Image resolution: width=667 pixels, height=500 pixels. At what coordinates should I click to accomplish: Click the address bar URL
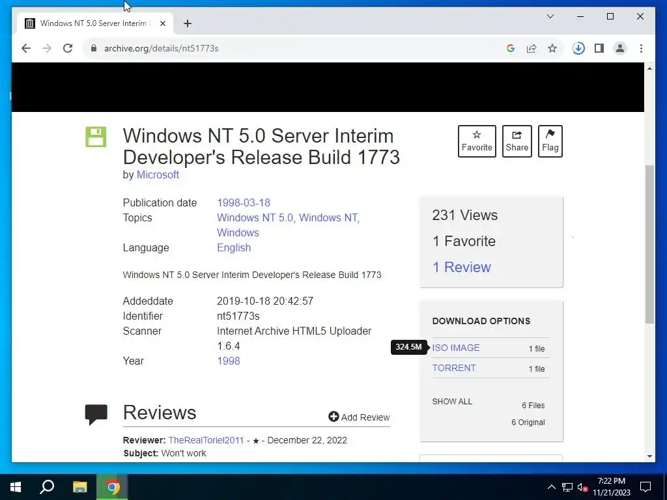[x=162, y=48]
